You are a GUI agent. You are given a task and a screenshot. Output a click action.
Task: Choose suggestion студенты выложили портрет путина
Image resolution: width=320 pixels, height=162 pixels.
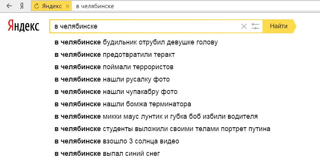162,129
